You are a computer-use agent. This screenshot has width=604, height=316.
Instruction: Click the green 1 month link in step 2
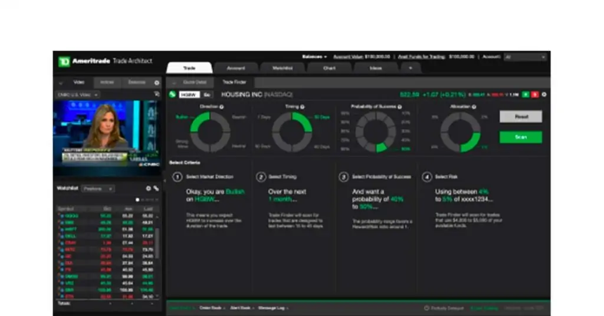(280, 199)
